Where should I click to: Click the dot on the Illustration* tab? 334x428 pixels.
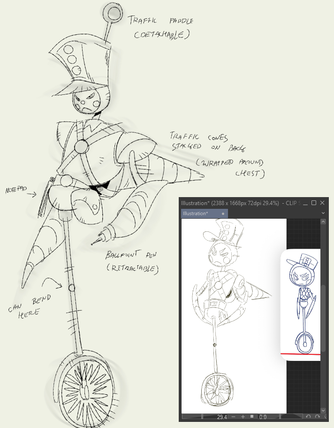tap(223, 214)
